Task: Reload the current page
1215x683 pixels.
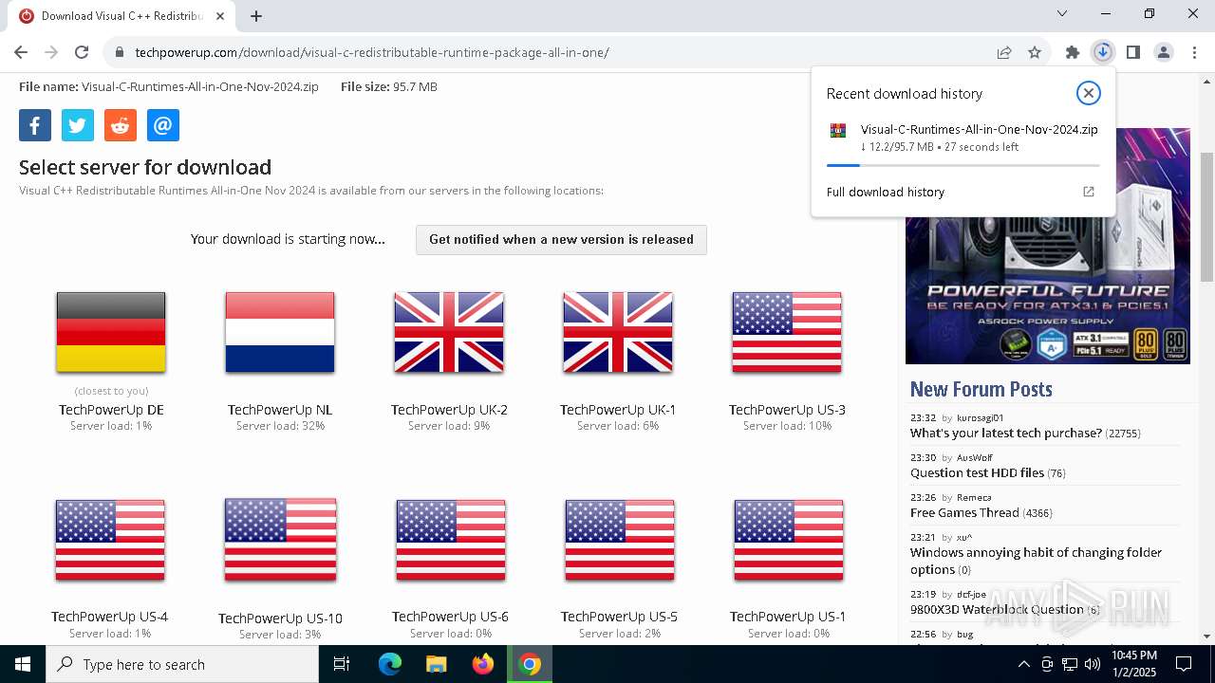Action: tap(82, 52)
